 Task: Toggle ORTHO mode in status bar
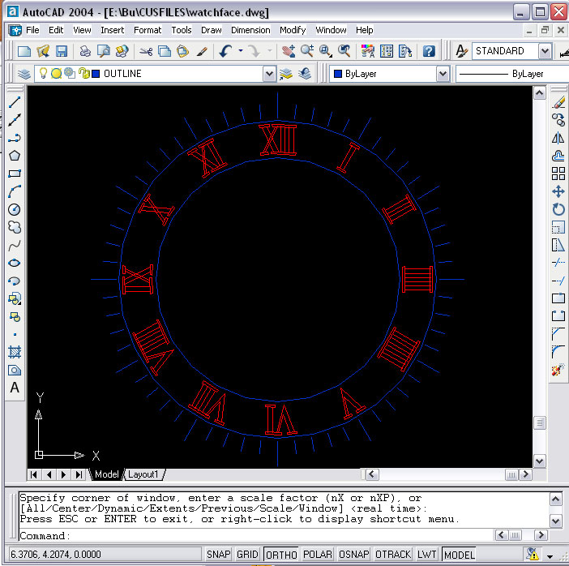(x=281, y=555)
